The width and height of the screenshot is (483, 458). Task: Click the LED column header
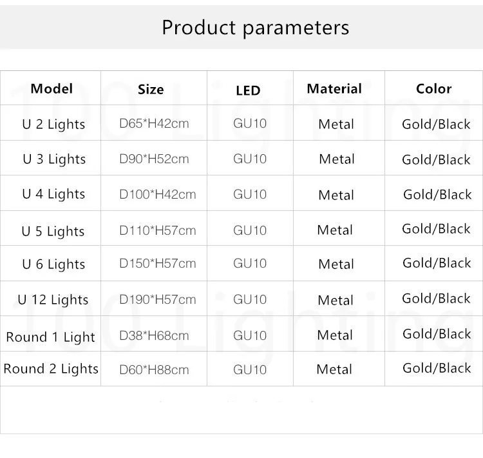point(248,90)
